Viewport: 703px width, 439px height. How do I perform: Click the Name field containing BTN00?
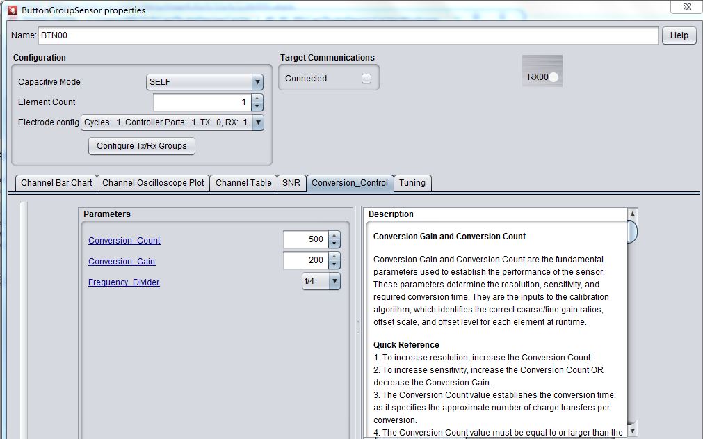(348, 35)
